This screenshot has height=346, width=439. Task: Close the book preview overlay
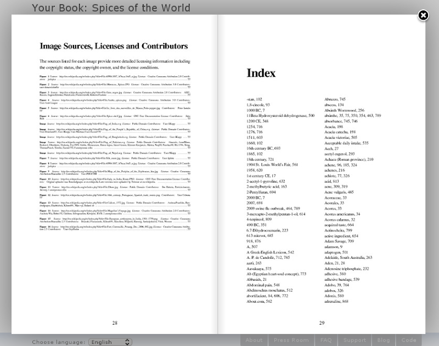point(423,15)
